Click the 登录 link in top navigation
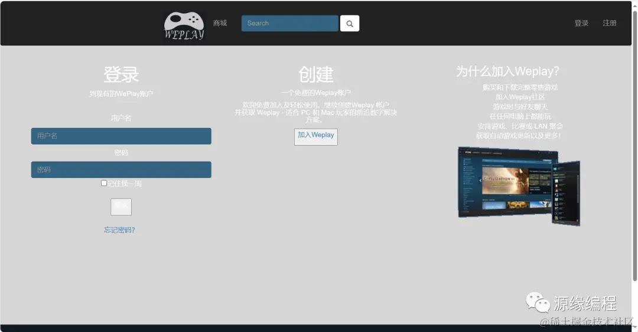 point(581,23)
